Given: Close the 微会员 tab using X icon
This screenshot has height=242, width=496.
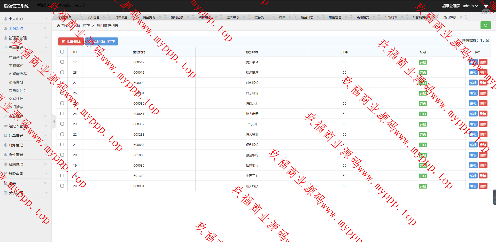Looking at the screenshot, I should click(x=268, y=17).
